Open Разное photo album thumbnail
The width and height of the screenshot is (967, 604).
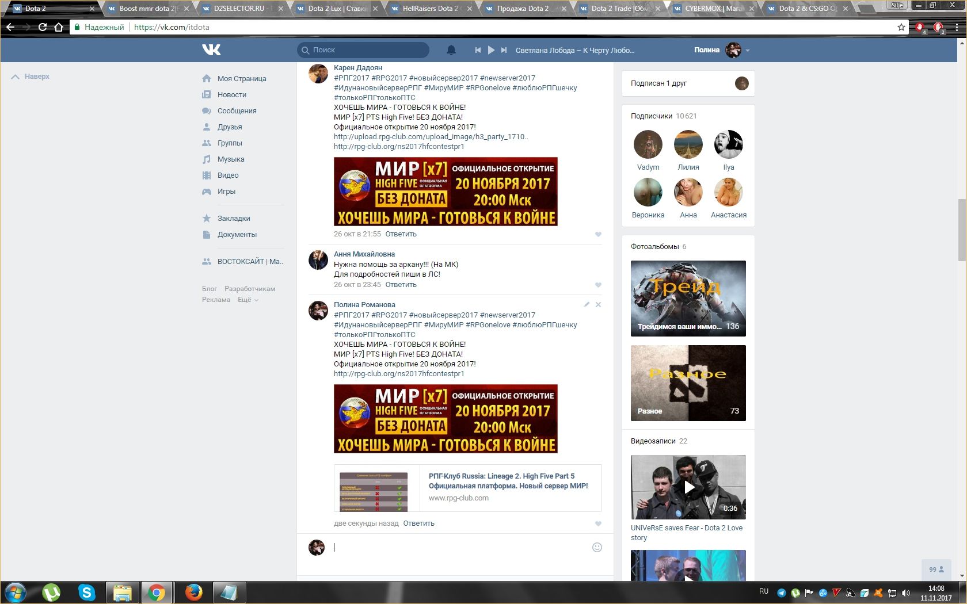pyautogui.click(x=688, y=383)
